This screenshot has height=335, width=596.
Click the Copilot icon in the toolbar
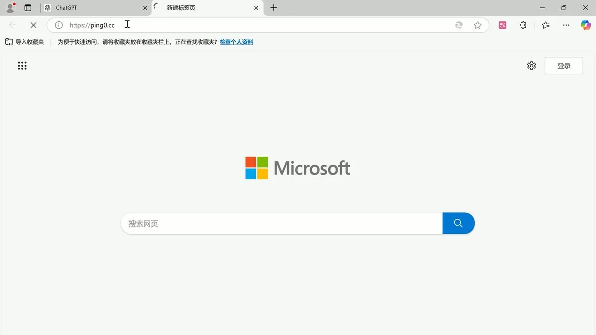pos(586,25)
